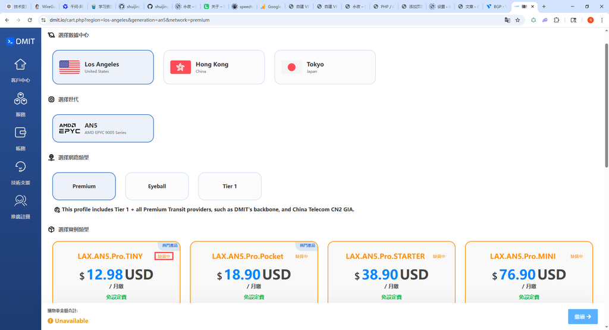Switch to the Google analytics tab
The width and height of the screenshot is (609, 330).
point(271,7)
